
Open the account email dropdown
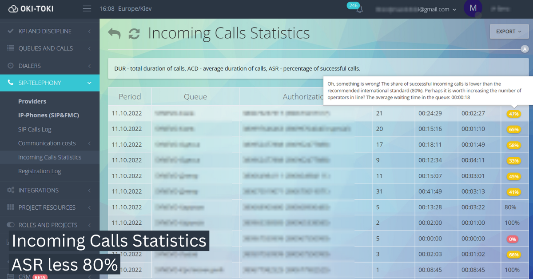[x=416, y=9]
